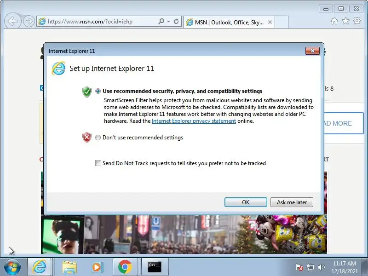Select Don't use recommended settings option
The image size is (368, 276).
click(98, 138)
